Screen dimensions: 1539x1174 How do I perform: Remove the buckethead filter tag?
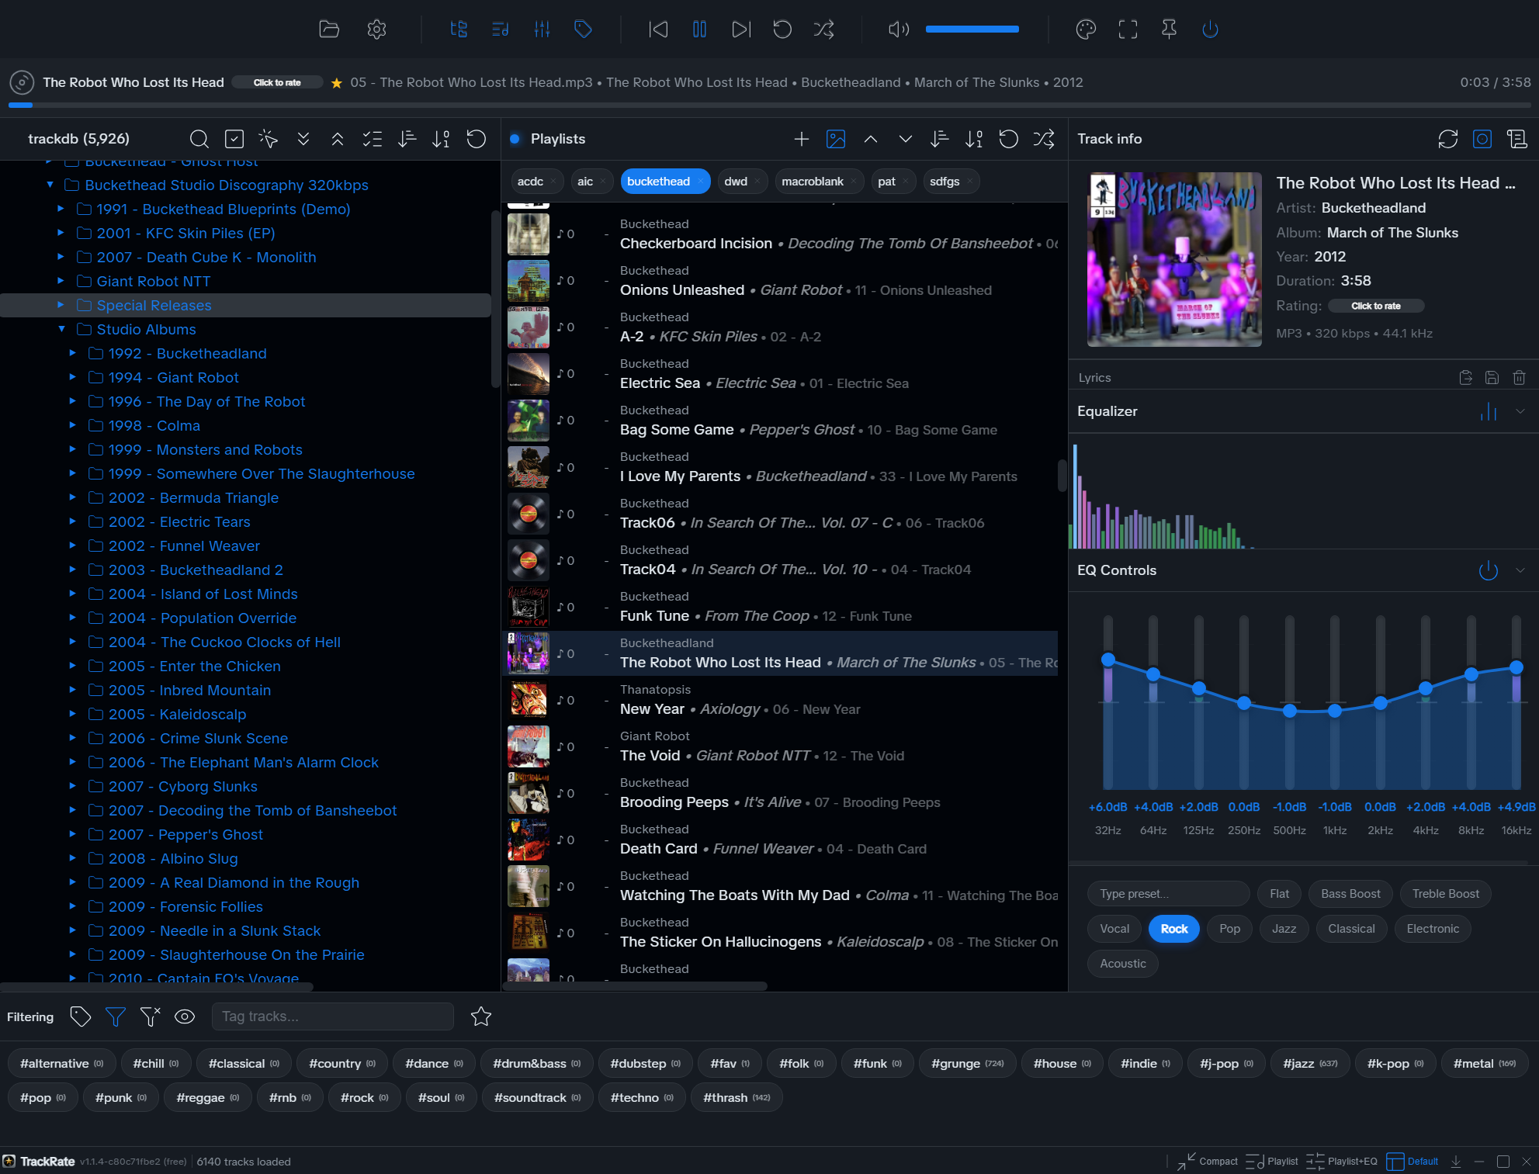pos(699,181)
